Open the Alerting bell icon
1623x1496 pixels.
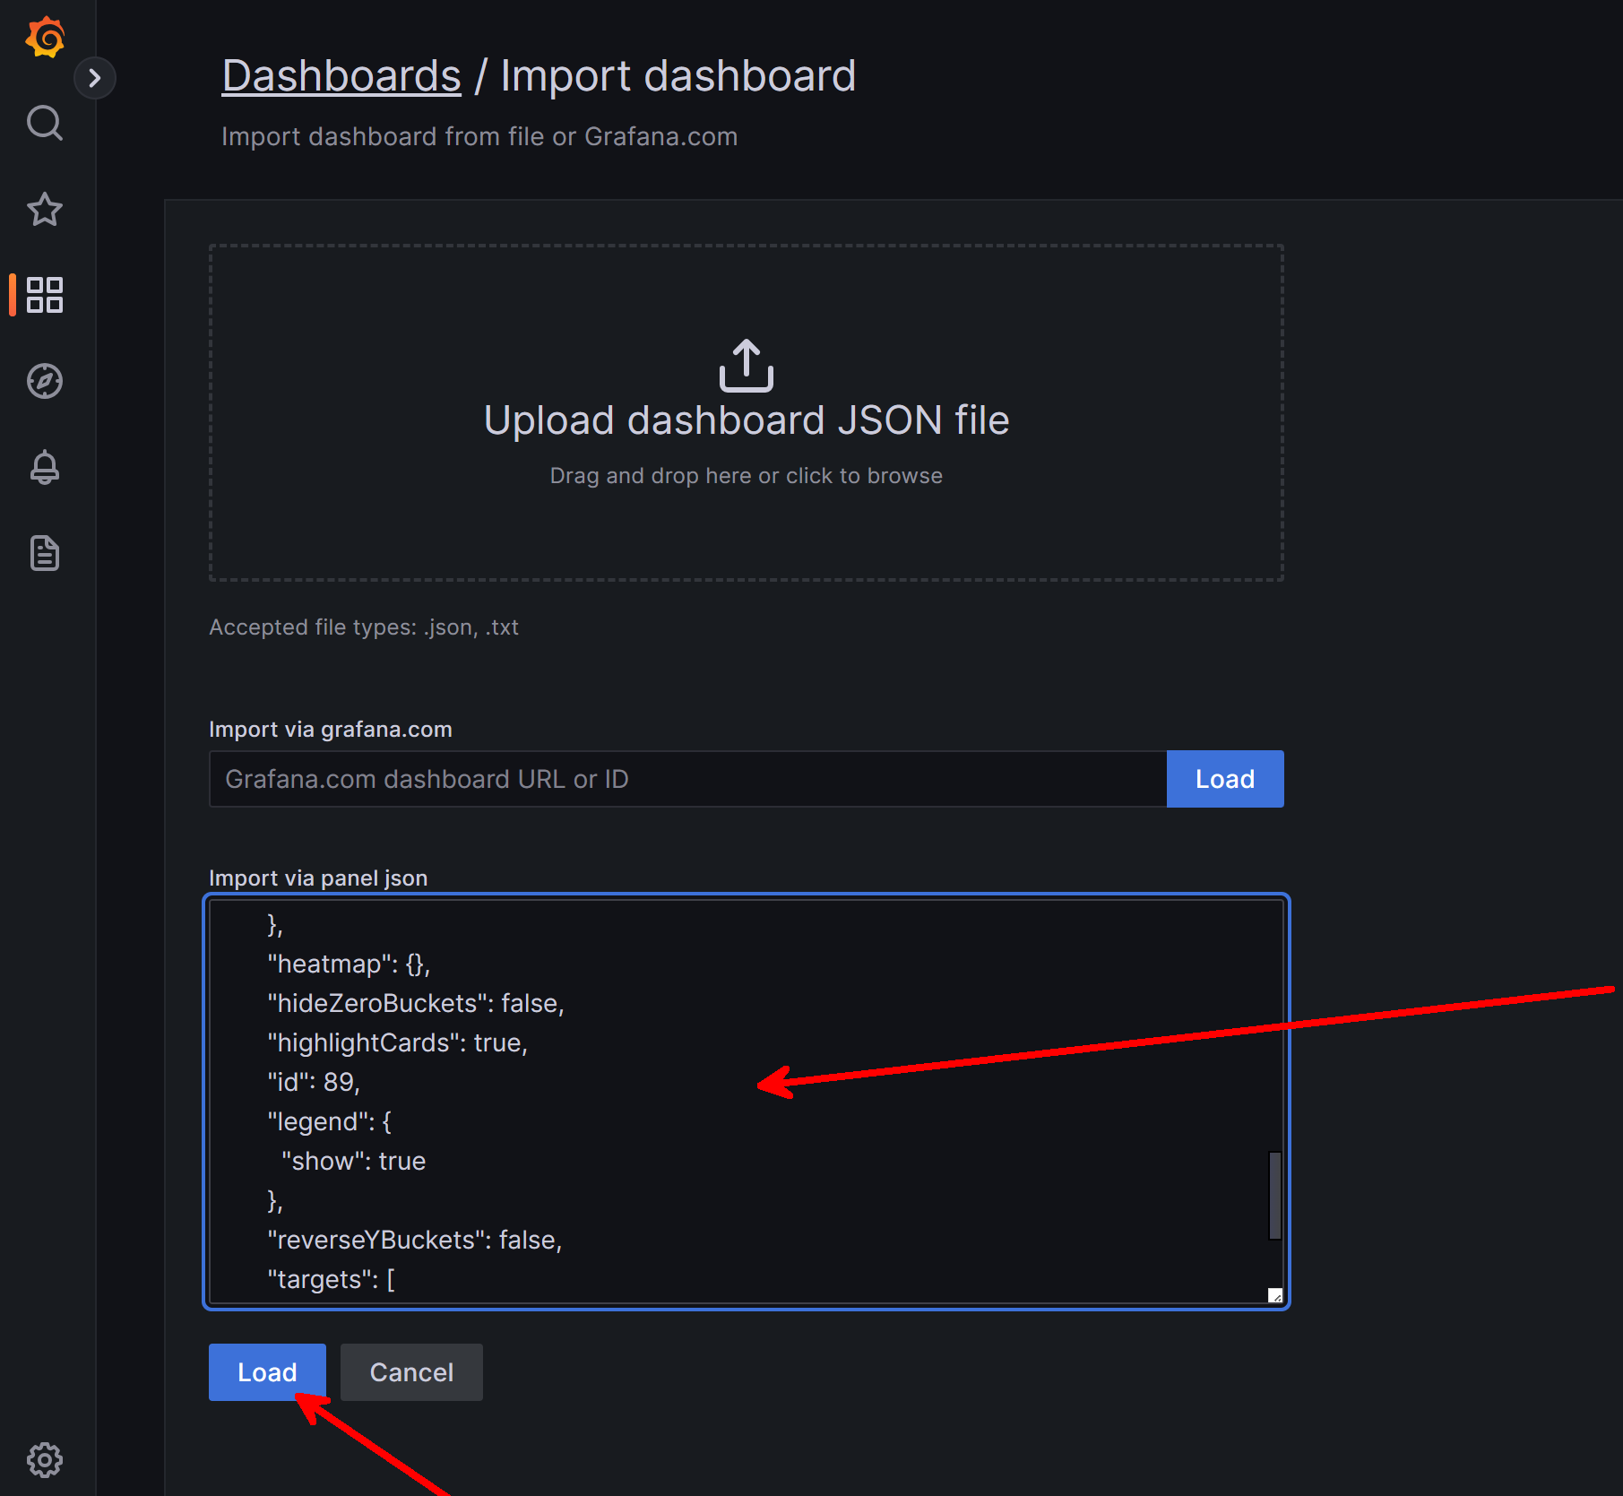45,467
